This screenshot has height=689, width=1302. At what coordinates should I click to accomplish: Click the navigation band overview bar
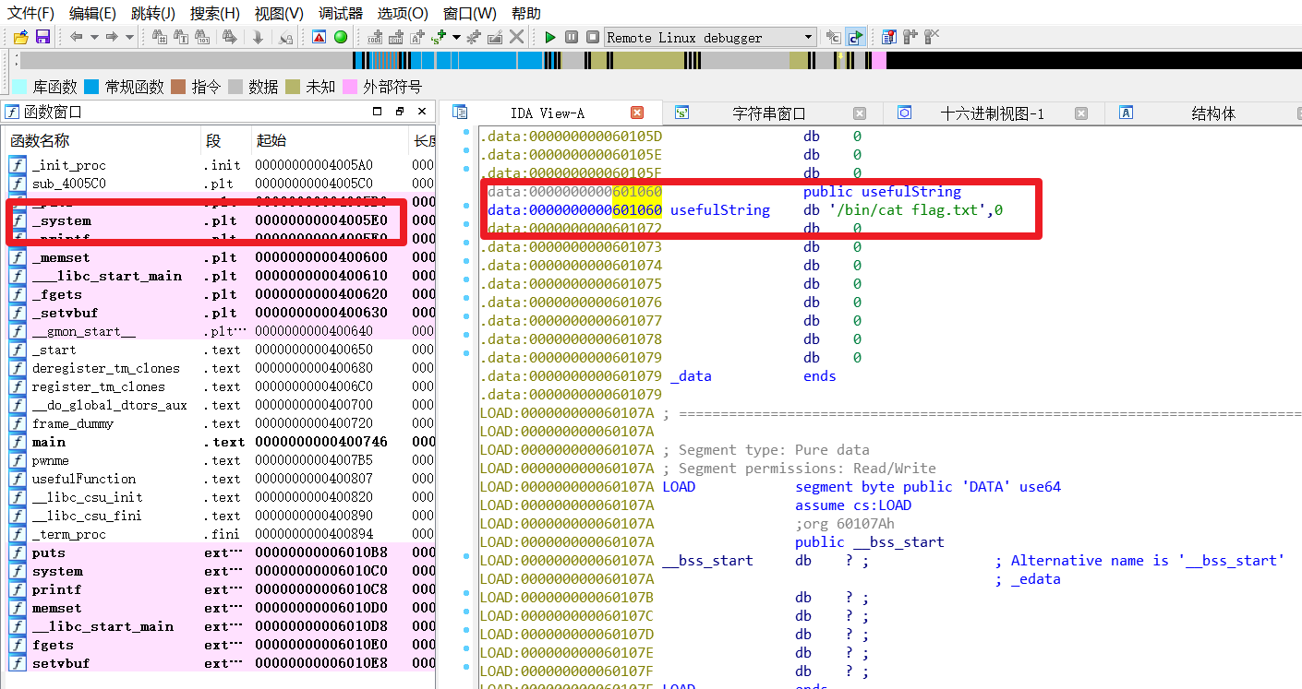(x=660, y=61)
